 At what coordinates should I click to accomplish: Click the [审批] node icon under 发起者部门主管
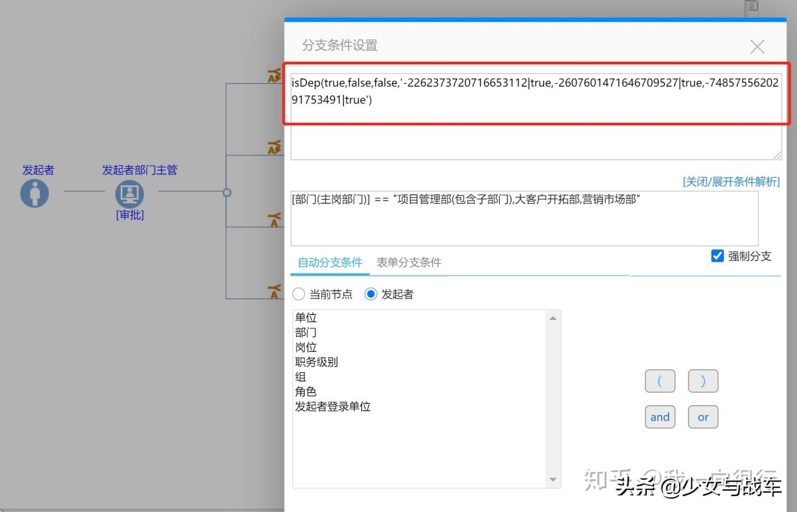[129, 193]
